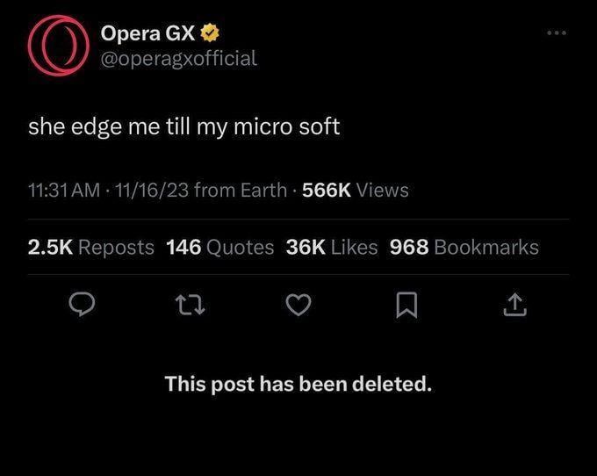The image size is (597, 476).
Task: Click the gold verified badge
Action: pos(209,34)
